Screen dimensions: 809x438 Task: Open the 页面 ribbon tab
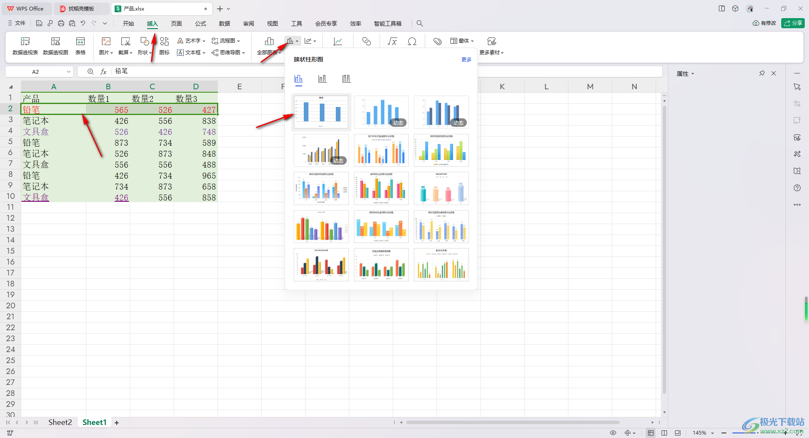point(177,24)
